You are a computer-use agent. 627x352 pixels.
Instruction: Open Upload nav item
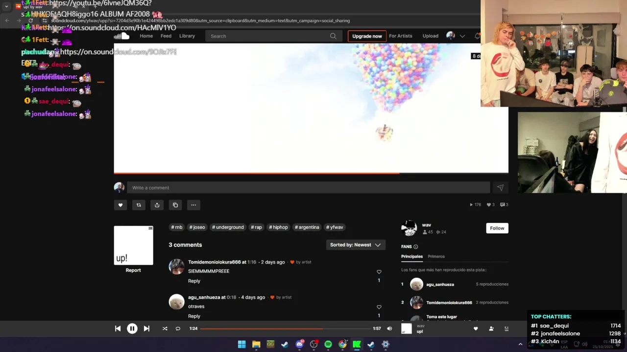pos(431,36)
